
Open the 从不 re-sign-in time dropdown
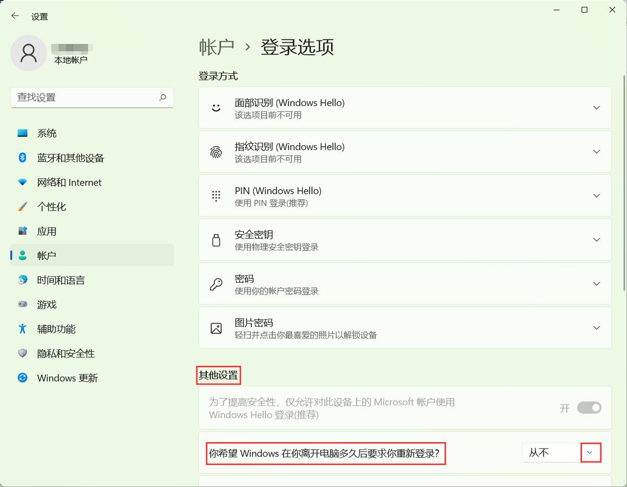[591, 453]
